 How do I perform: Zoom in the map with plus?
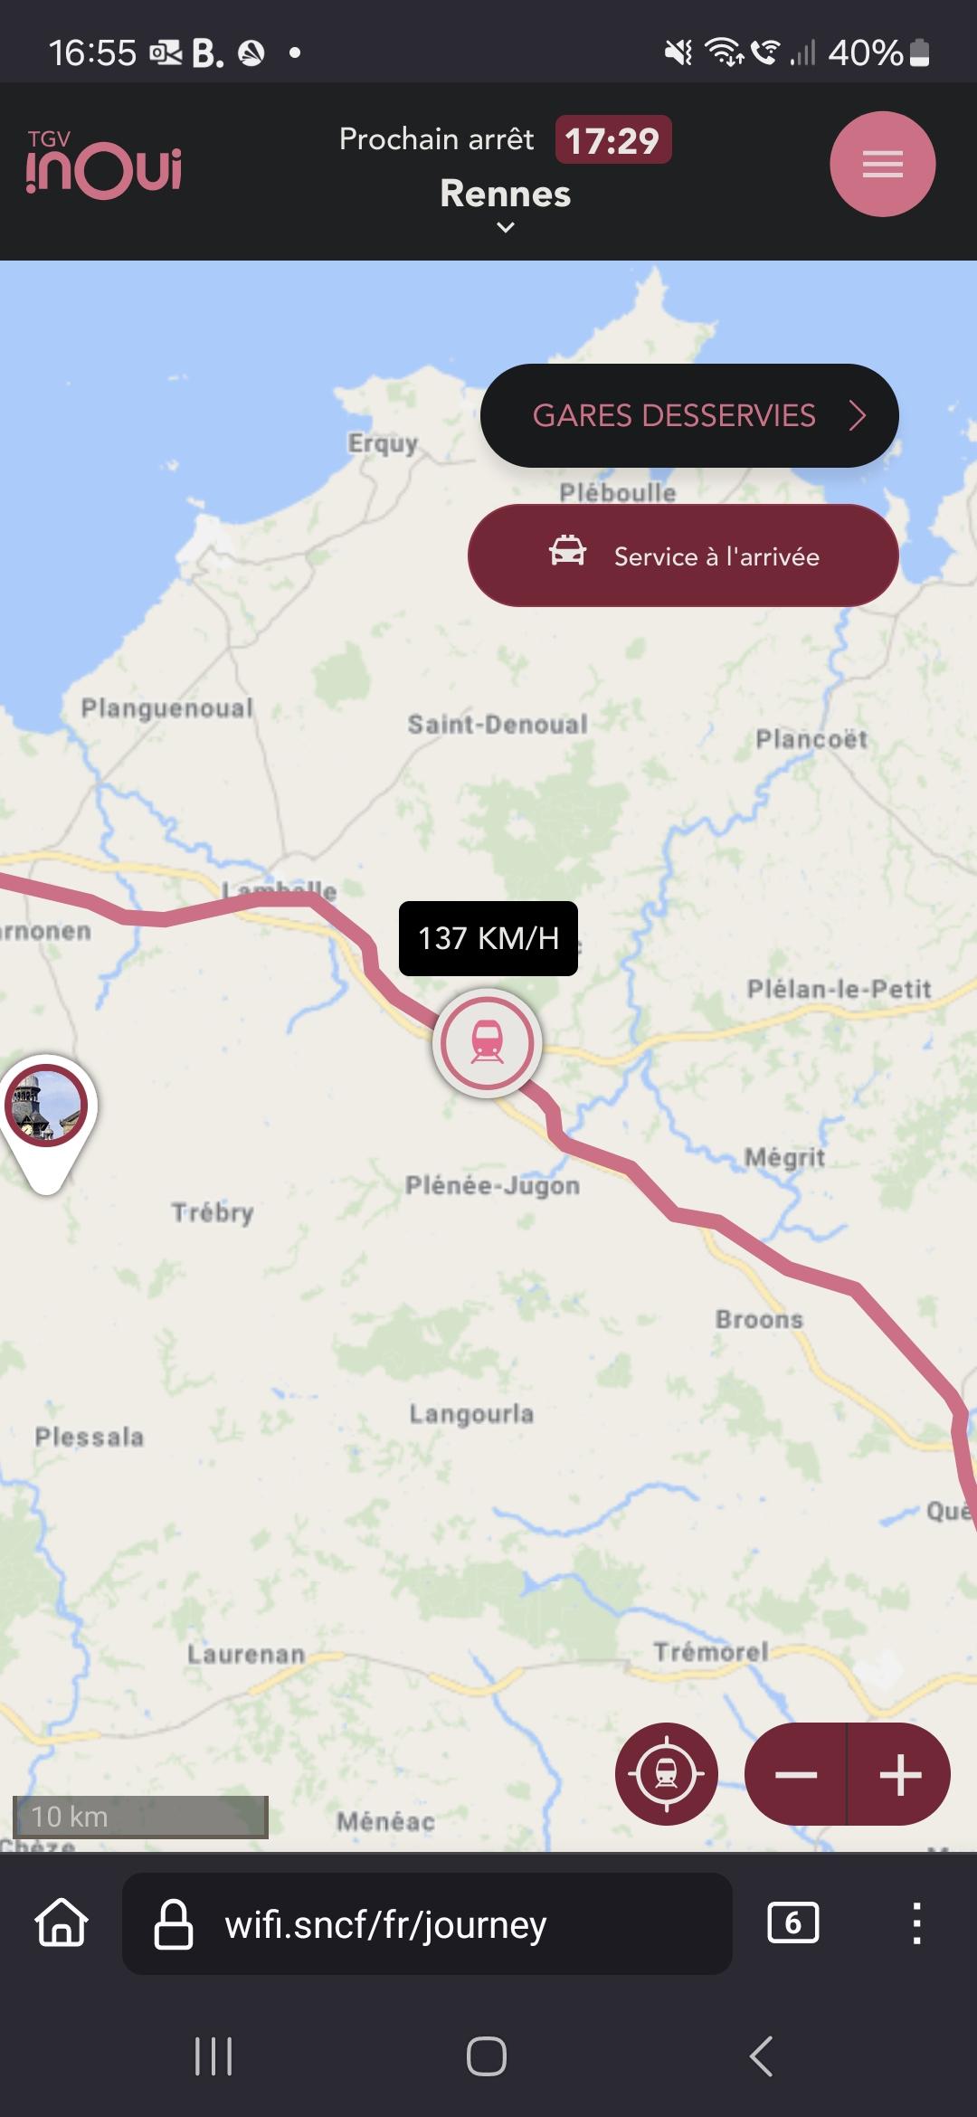[900, 1774]
